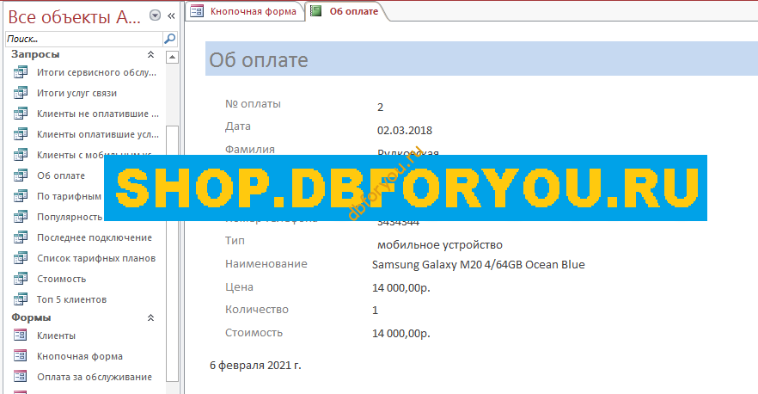This screenshot has width=758, height=394.
Task: Click query icon beside Последнее подключение
Action: pos(21,237)
